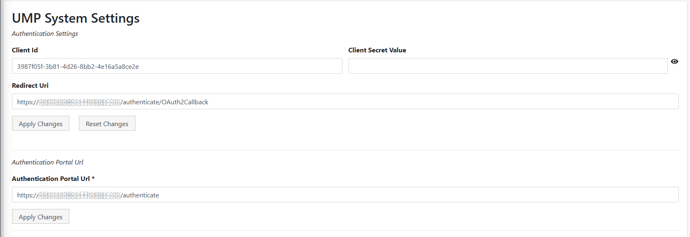This screenshot has width=690, height=237.
Task: Click the Client Id label
Action: (x=25, y=50)
